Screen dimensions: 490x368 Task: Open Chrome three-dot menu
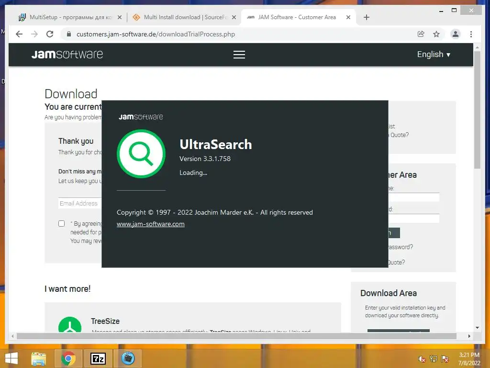coord(471,34)
